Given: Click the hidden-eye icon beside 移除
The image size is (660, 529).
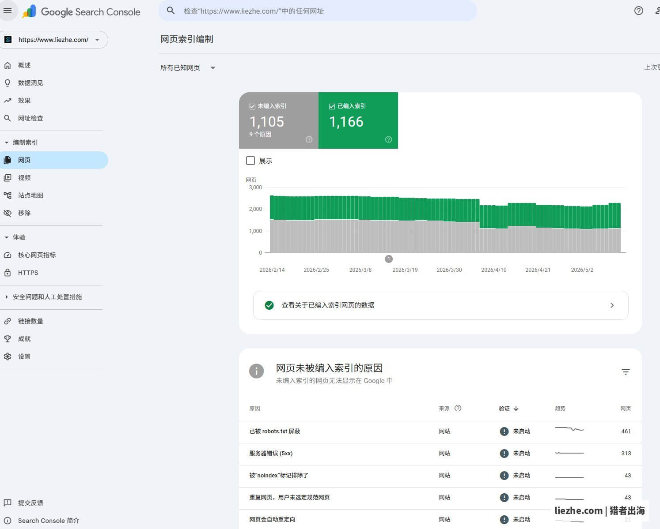Looking at the screenshot, I should (x=8, y=213).
